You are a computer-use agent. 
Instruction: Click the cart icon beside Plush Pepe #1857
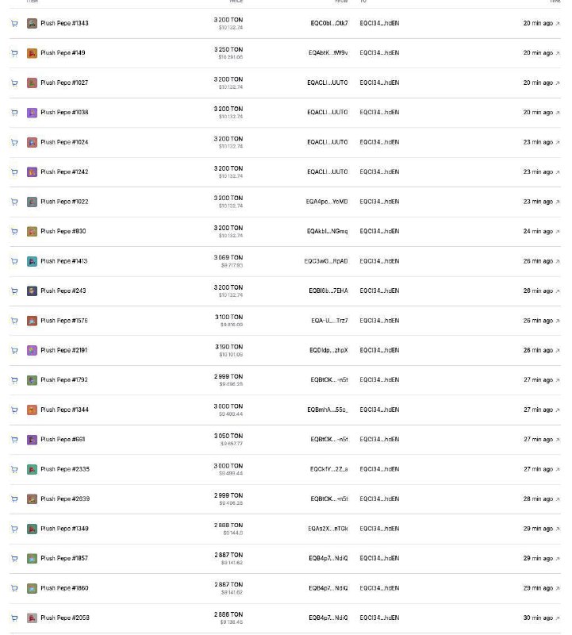coord(14,559)
